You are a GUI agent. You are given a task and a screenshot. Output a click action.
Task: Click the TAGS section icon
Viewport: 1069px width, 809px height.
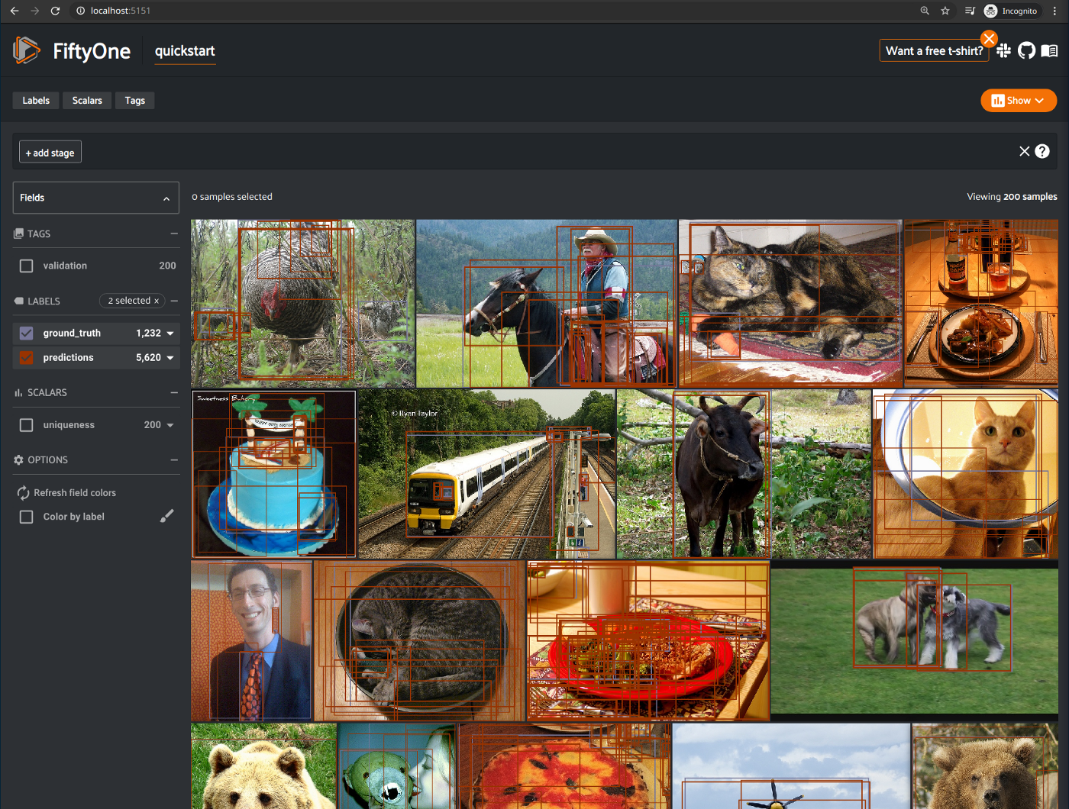(18, 234)
